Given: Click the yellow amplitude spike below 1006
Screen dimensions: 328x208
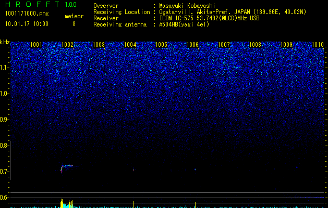Looking at the screenshot, I should pos(195,204).
